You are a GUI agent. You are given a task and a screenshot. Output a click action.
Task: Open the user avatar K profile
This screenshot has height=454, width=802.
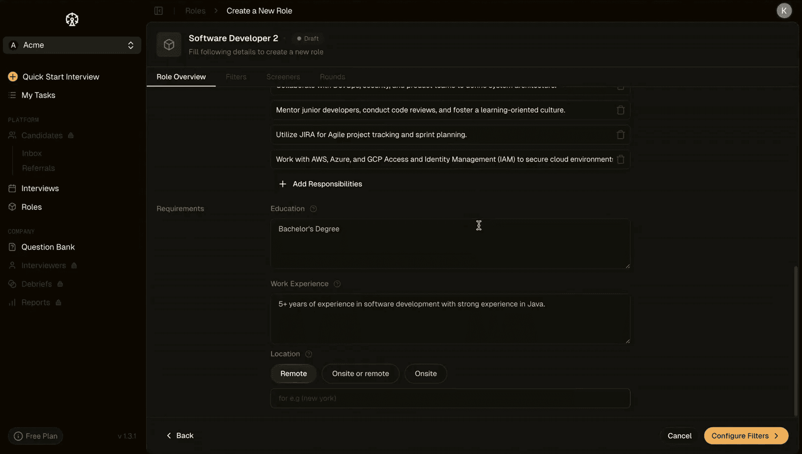tap(784, 11)
